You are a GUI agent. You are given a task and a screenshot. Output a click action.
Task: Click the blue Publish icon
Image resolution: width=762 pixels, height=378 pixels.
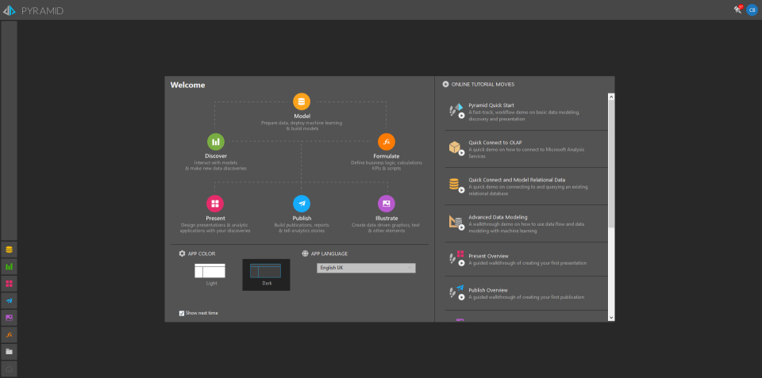[302, 204]
